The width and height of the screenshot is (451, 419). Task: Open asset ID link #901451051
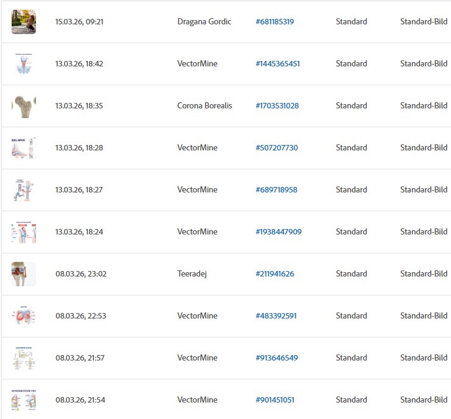pos(275,400)
